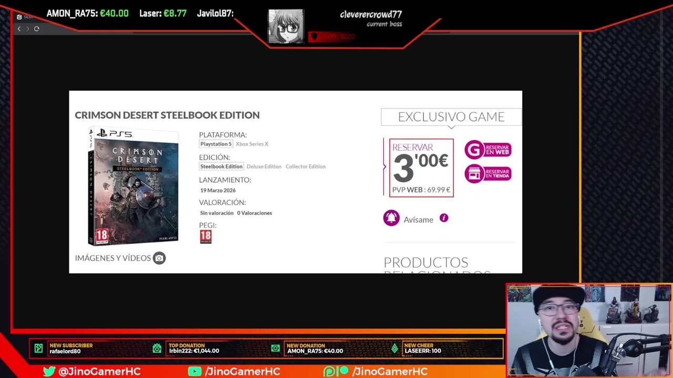Screen dimensions: 673x378
Task: Click the Reservar en Web button
Action: pyautogui.click(x=488, y=150)
